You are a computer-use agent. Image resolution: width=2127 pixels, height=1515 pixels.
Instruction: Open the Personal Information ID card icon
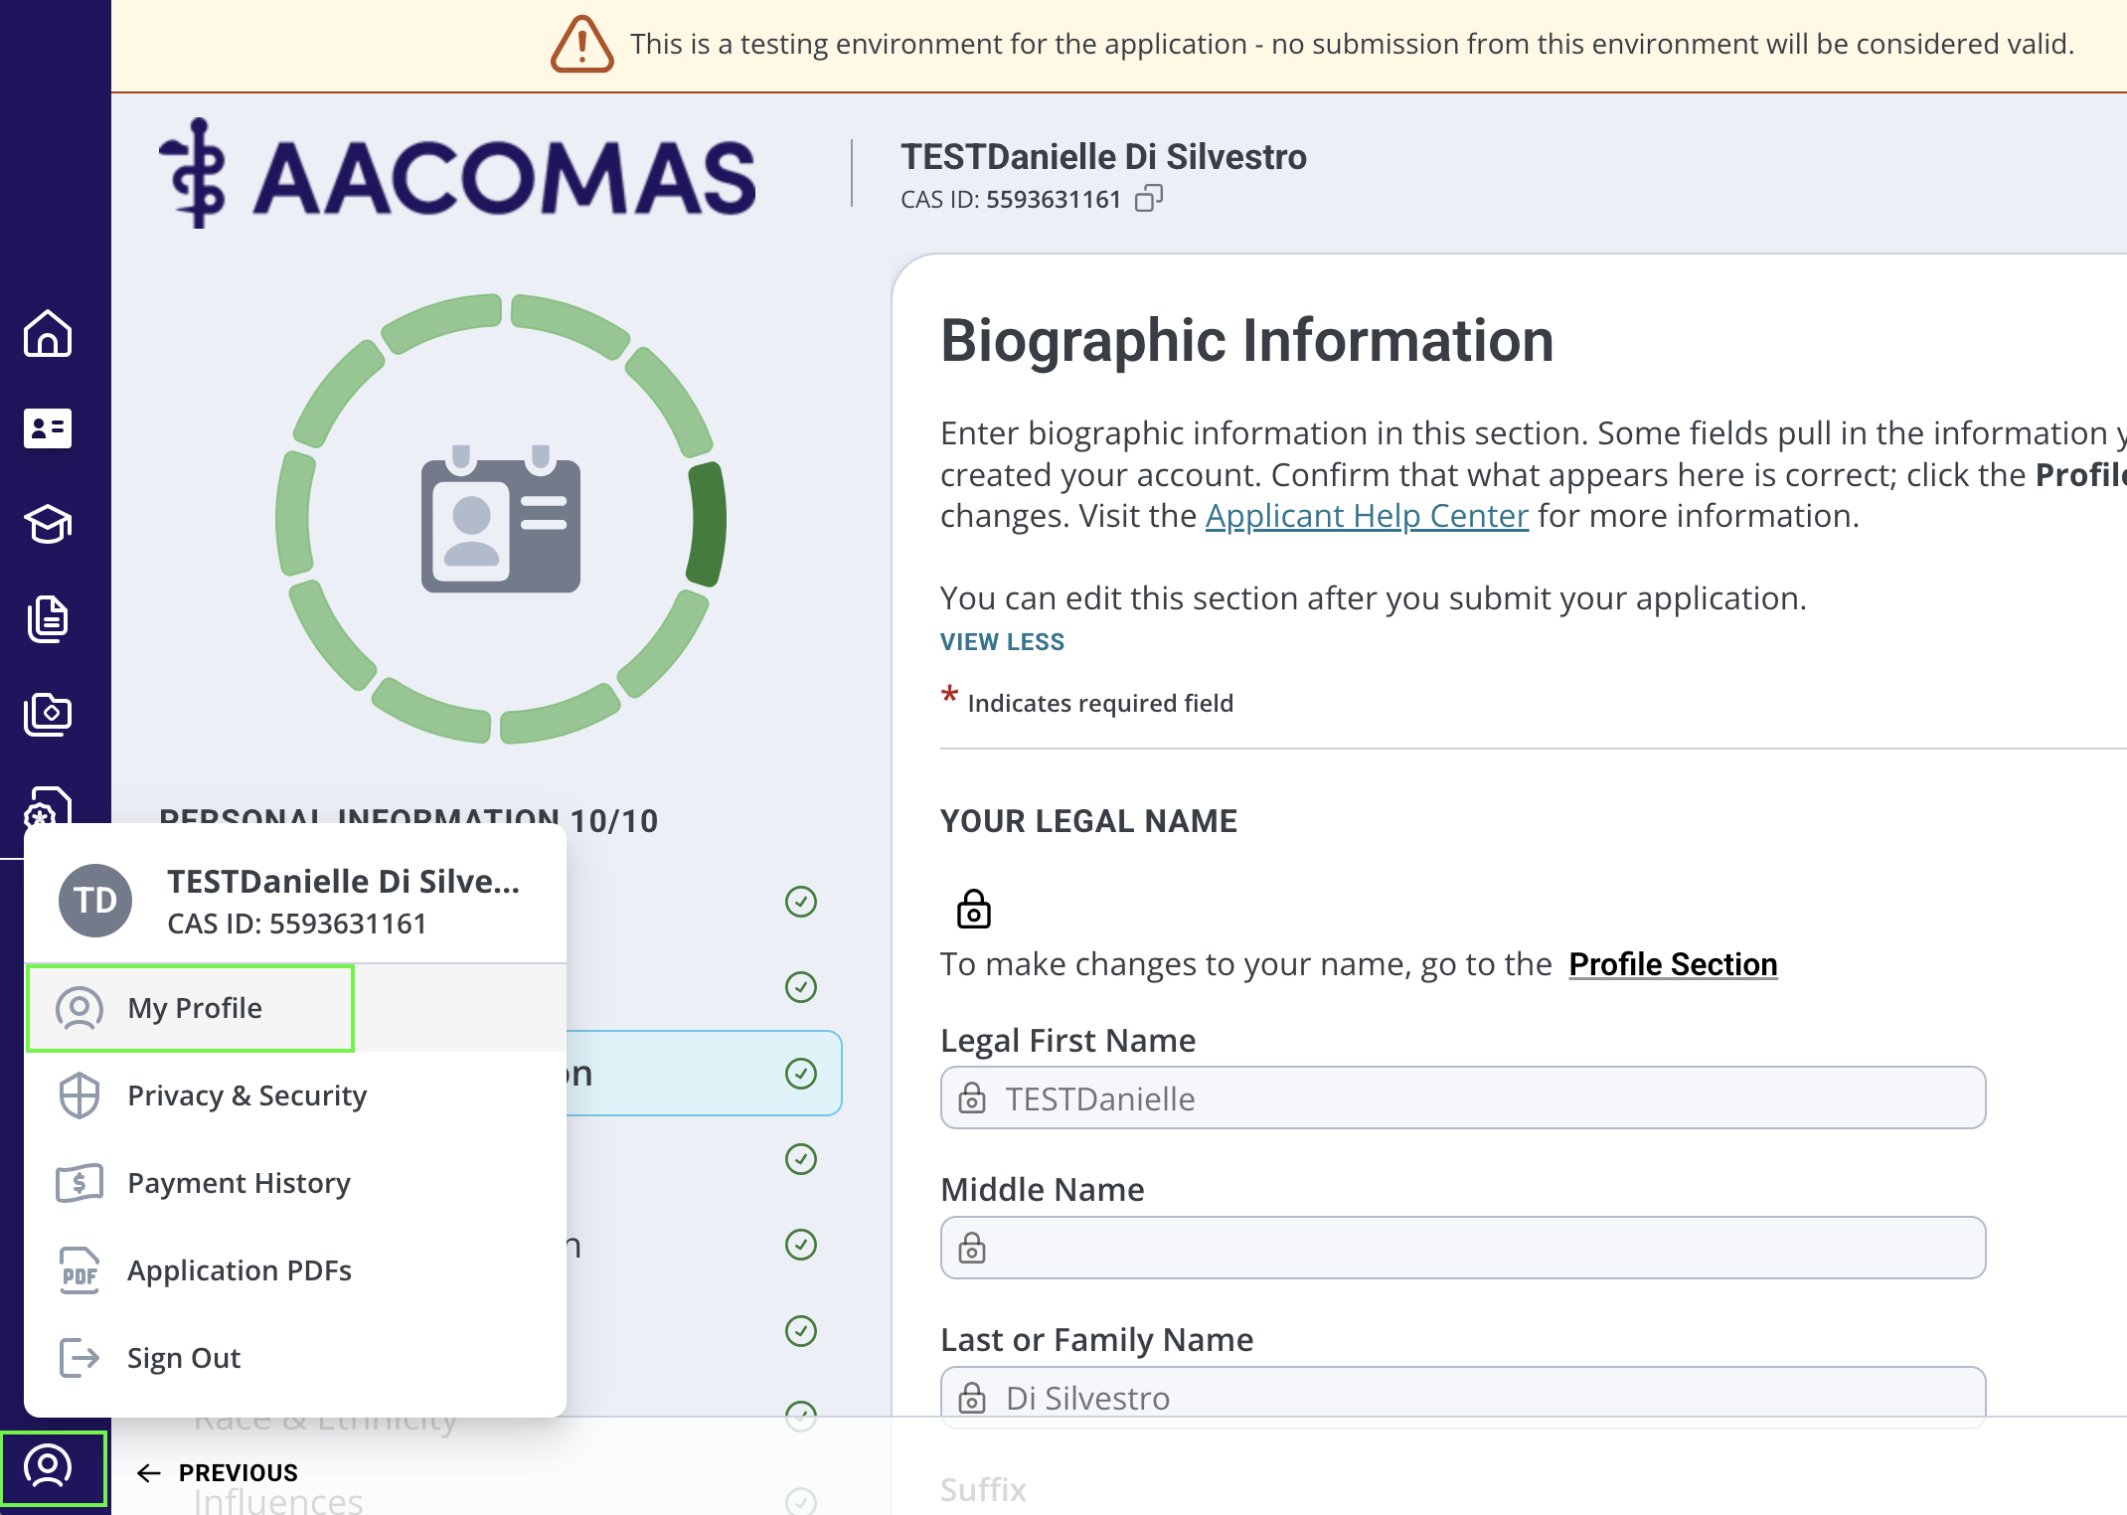(48, 428)
